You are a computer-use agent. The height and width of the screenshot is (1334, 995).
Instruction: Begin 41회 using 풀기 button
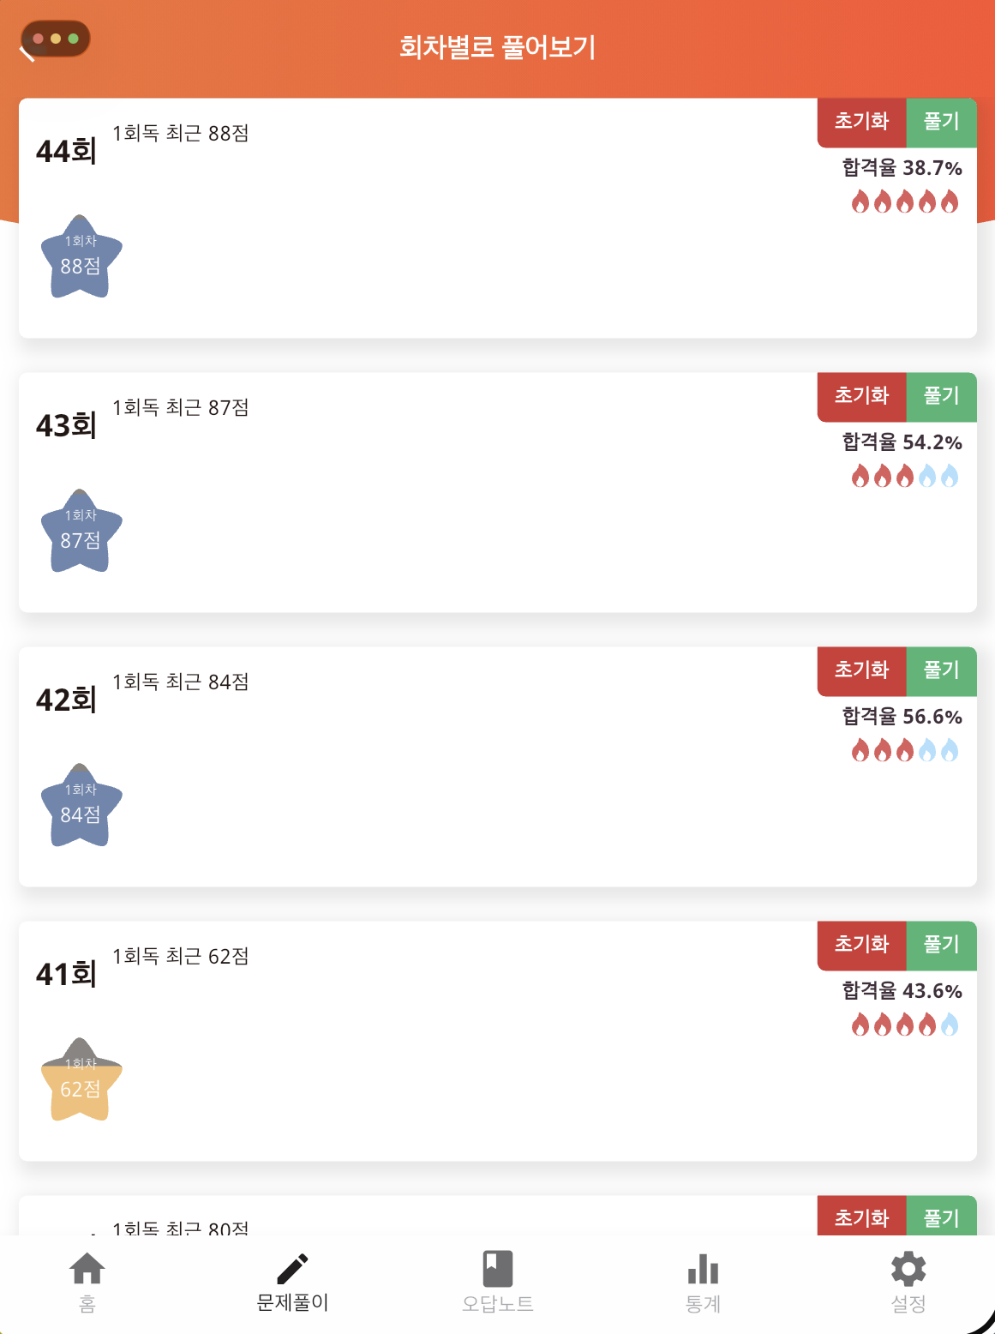[x=941, y=946]
